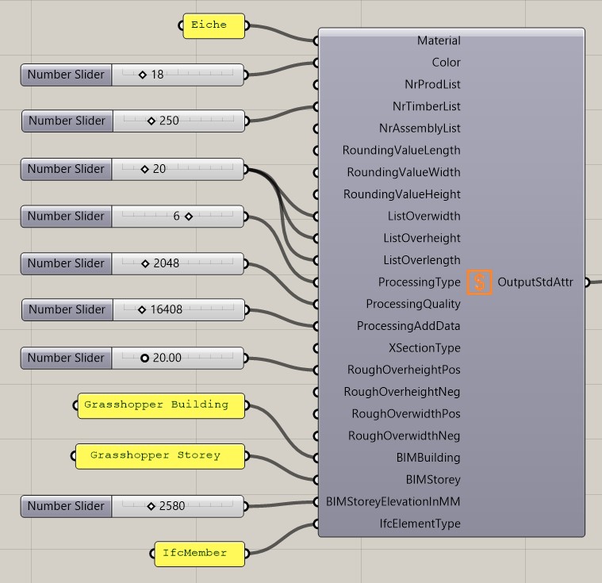
Task: Select the Number Slider label of value 16408
Action: point(67,309)
